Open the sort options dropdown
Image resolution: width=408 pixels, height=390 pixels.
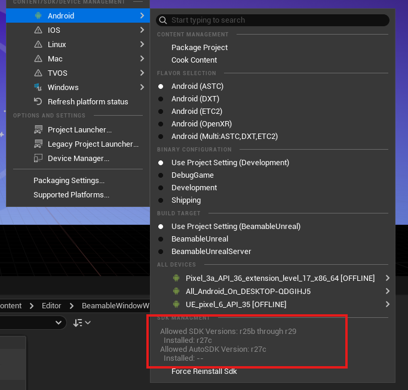82,323
